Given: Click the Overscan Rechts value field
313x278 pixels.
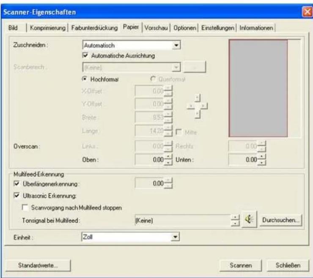Looking at the screenshot, I should click(243, 146).
